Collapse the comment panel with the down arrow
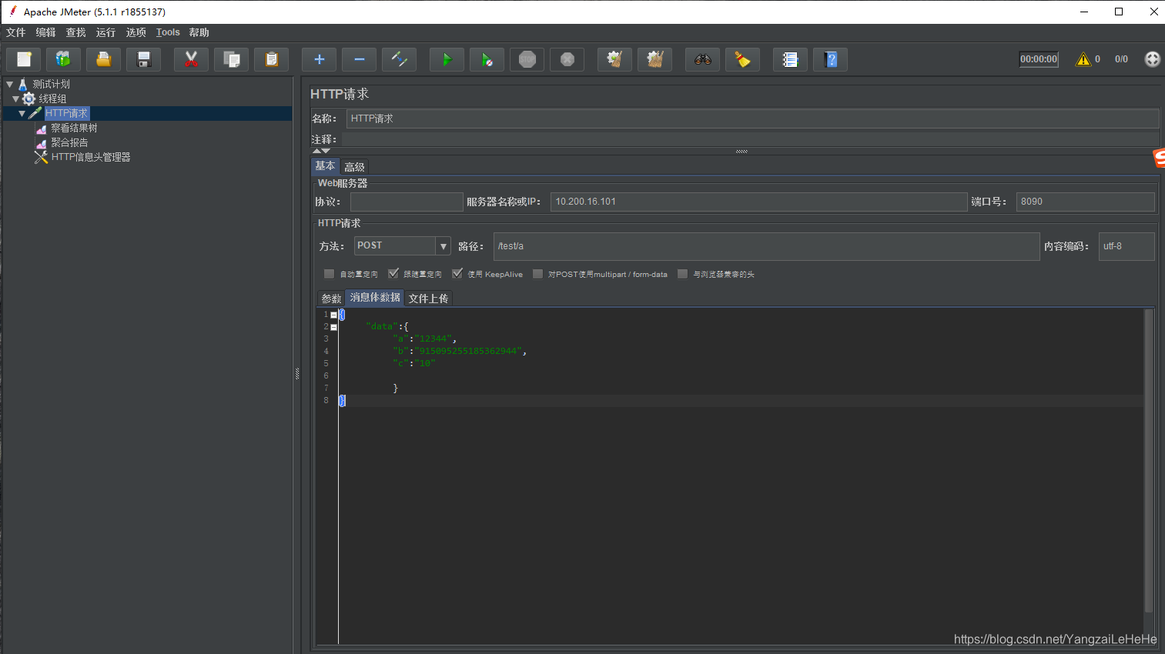1165x654 pixels. tap(326, 151)
